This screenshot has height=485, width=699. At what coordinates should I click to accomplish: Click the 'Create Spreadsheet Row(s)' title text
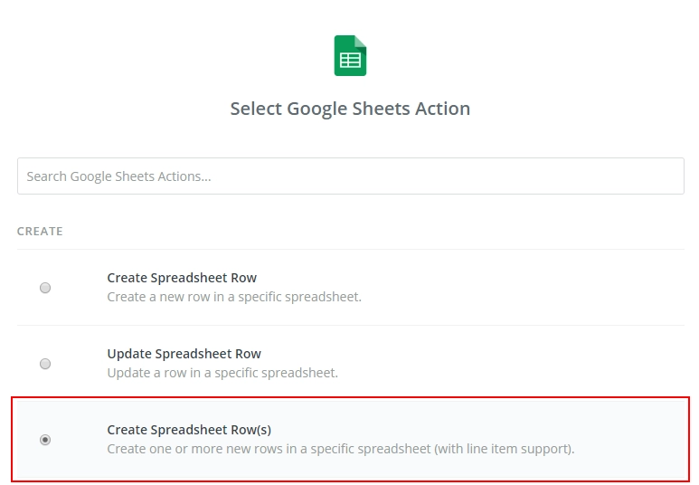(x=189, y=430)
